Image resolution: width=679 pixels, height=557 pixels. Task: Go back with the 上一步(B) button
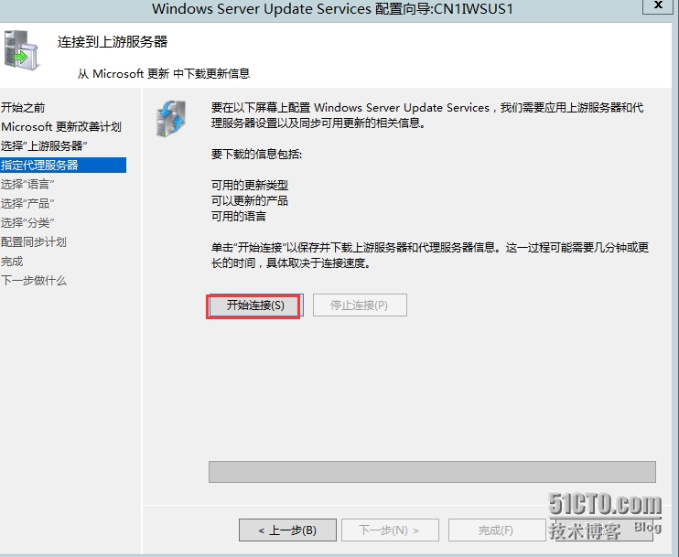tap(287, 530)
